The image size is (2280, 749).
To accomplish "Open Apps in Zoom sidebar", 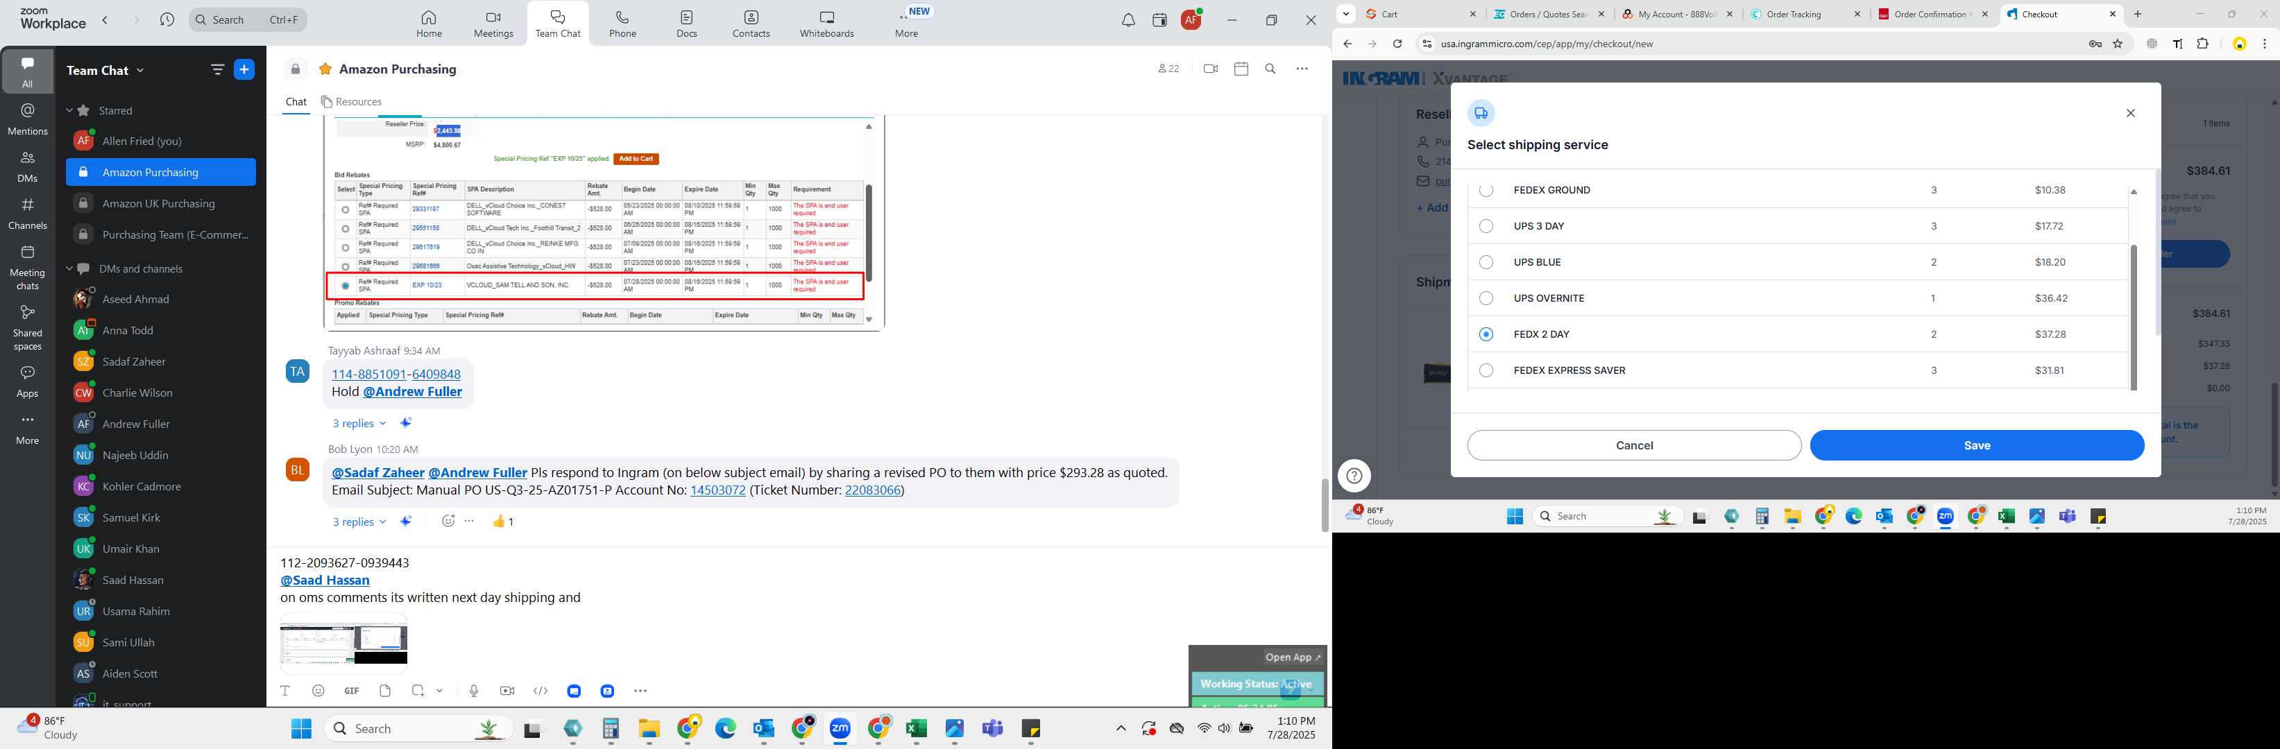I will point(28,381).
